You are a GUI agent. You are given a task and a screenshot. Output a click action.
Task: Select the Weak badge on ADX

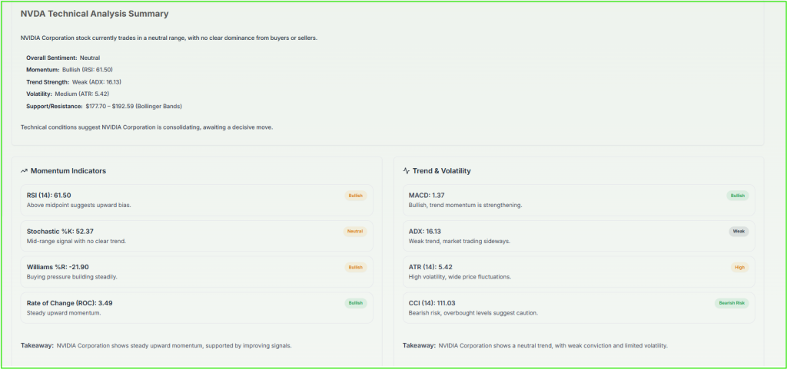[739, 231]
